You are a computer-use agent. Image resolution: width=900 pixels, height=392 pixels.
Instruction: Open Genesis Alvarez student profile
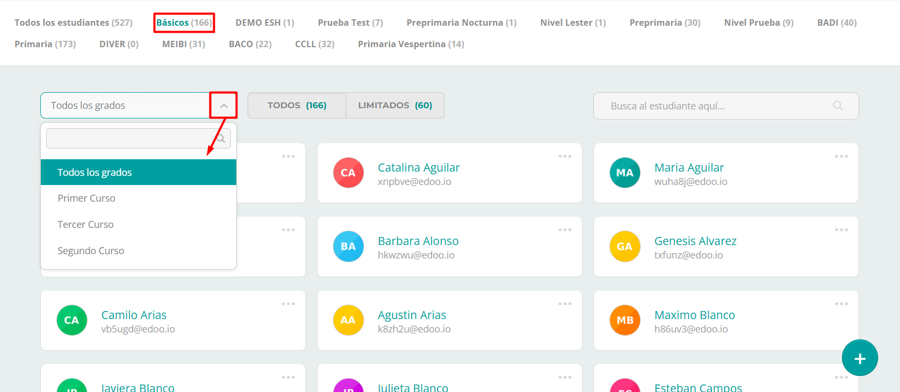(695, 241)
